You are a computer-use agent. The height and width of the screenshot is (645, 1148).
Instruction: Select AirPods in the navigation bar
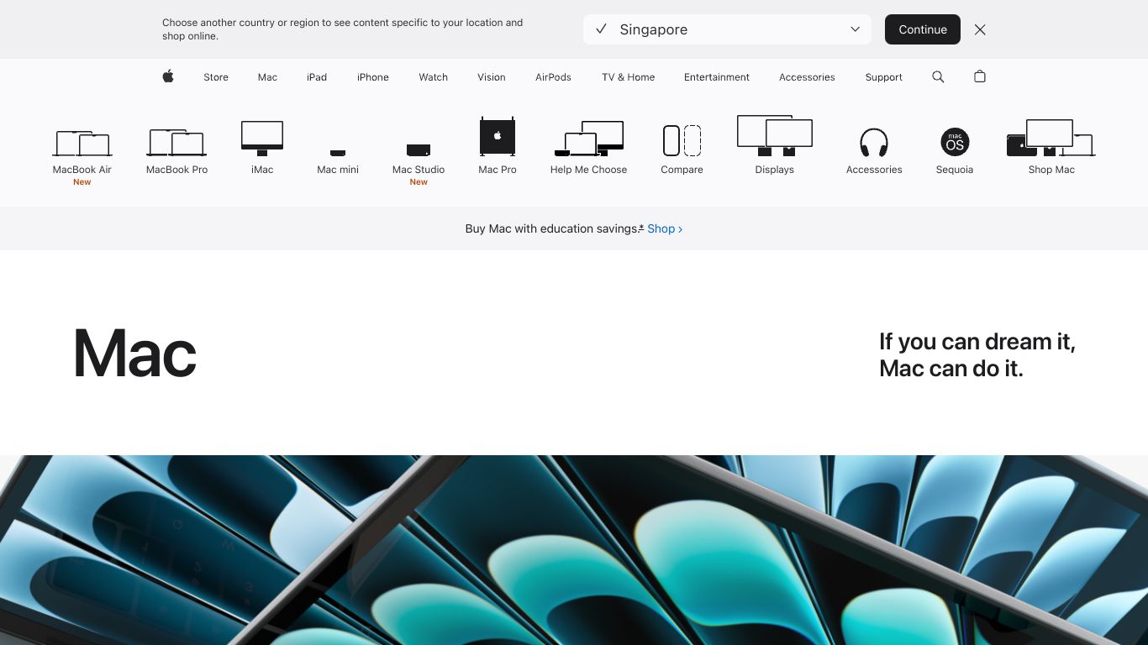coord(553,77)
